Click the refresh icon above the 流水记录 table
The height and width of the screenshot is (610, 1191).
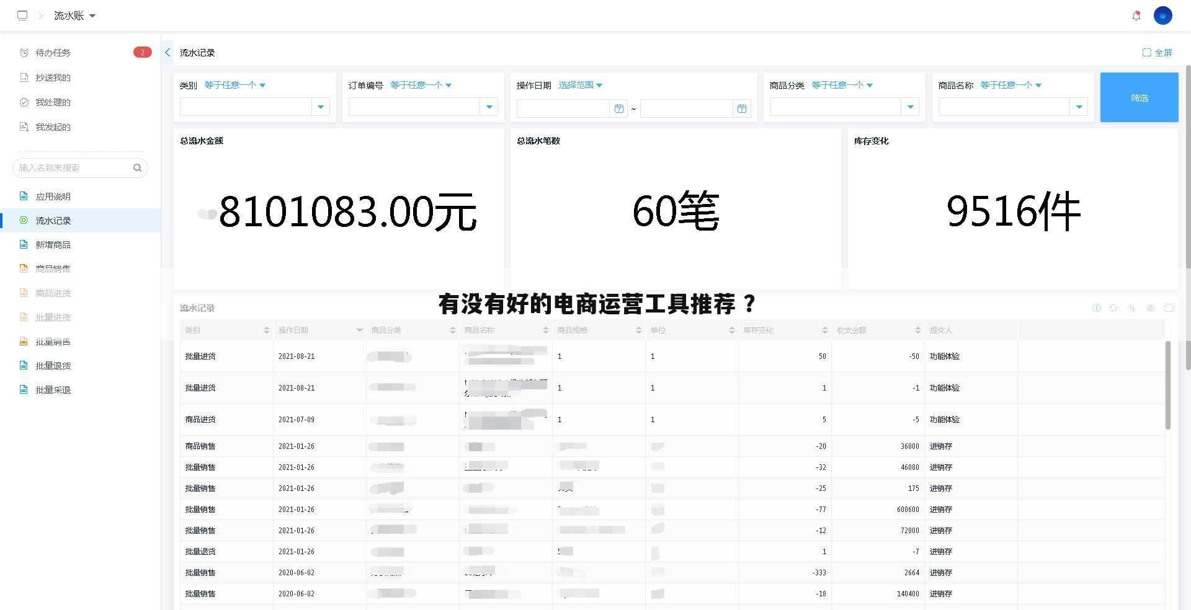pyautogui.click(x=1113, y=308)
